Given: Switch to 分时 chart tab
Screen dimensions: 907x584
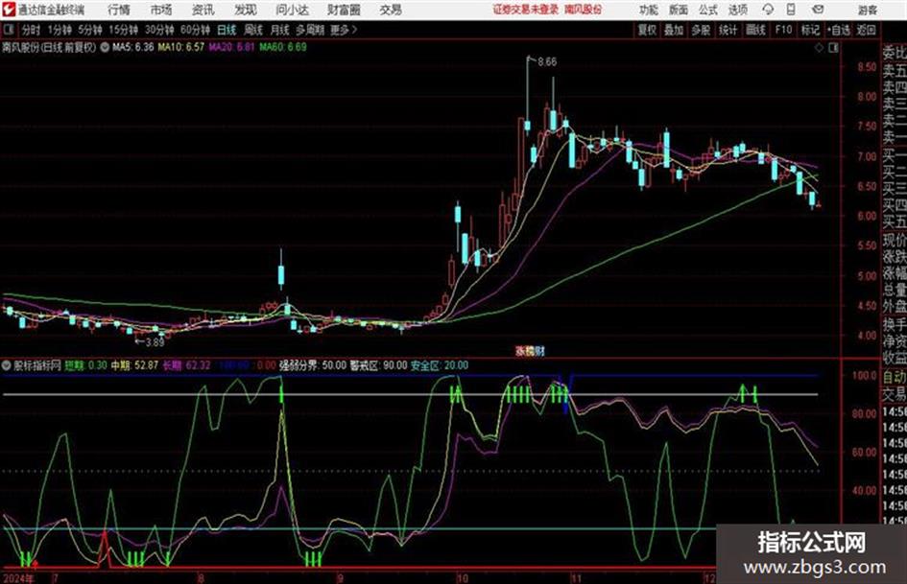Looking at the screenshot, I should point(31,30).
